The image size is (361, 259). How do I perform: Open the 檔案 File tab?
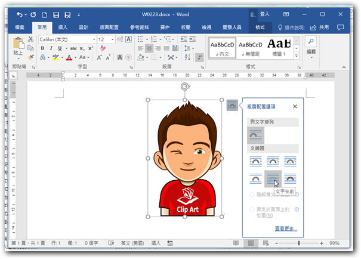pos(20,27)
